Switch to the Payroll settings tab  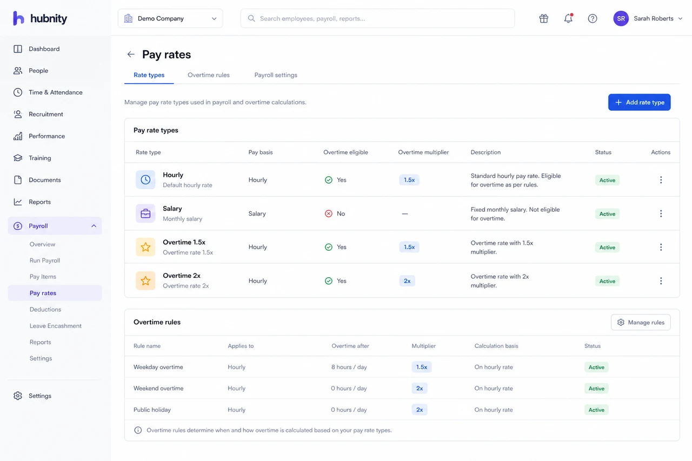(x=276, y=75)
